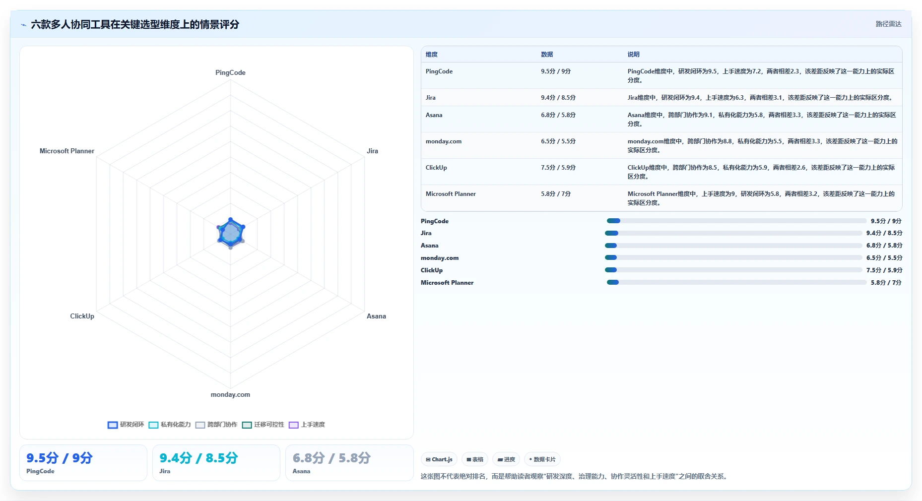922x501 pixels.
Task: Click the 数据 column header
Action: (x=547, y=55)
